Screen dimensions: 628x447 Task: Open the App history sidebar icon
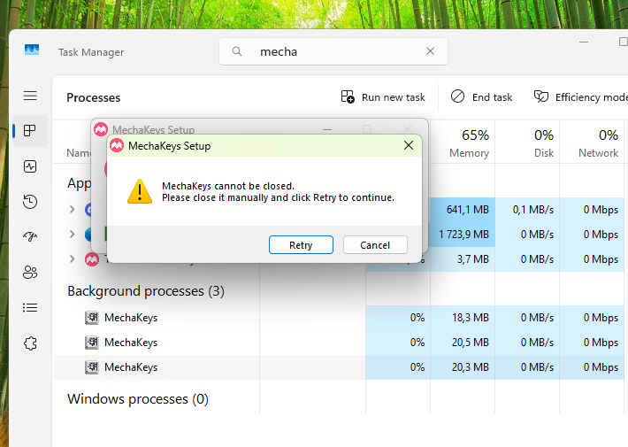30,202
